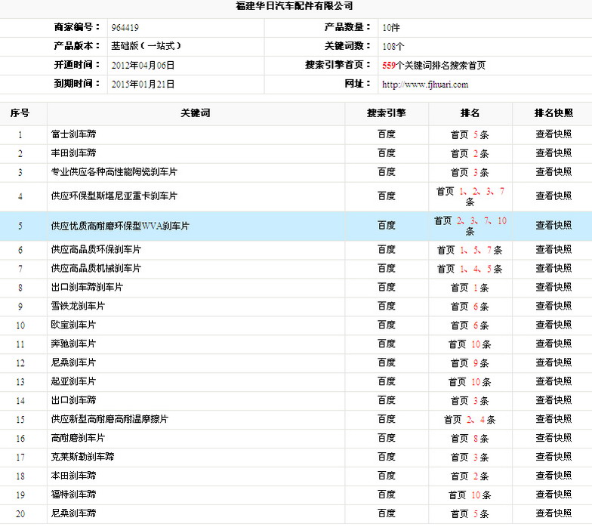This screenshot has height=527, width=592.
Task: Select opening date 2012年04月06日
Action: pos(143,65)
